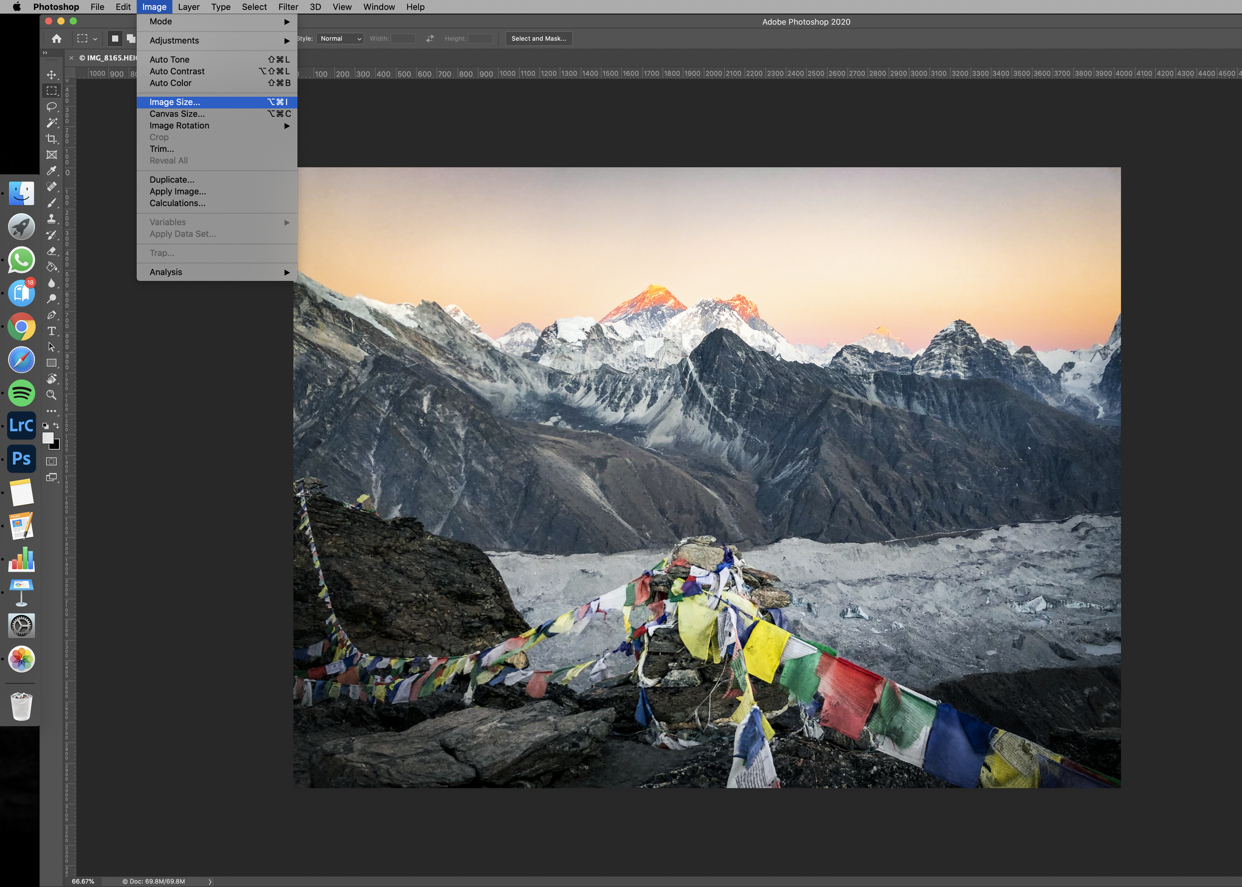Viewport: 1242px width, 887px height.
Task: Swap width and height button
Action: pyautogui.click(x=430, y=39)
